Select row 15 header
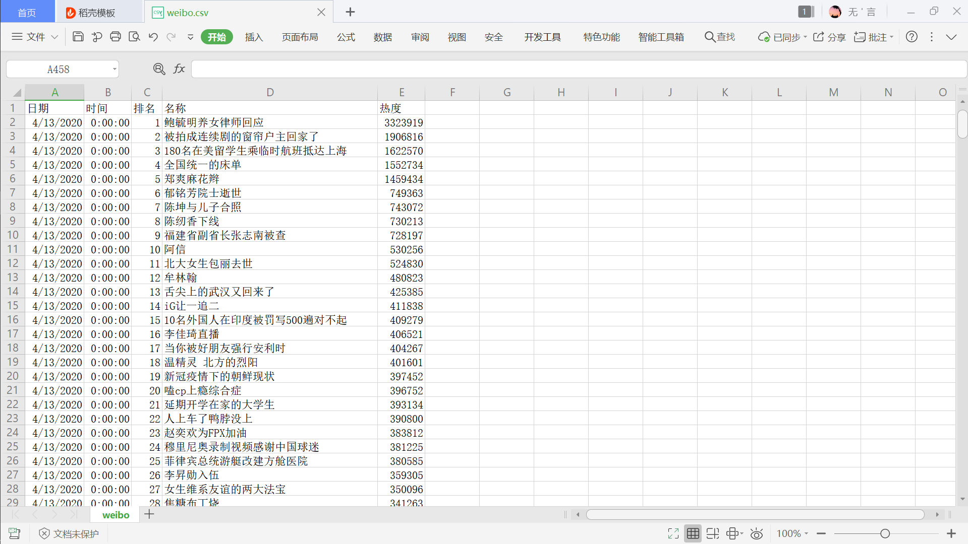This screenshot has height=544, width=968. point(13,306)
